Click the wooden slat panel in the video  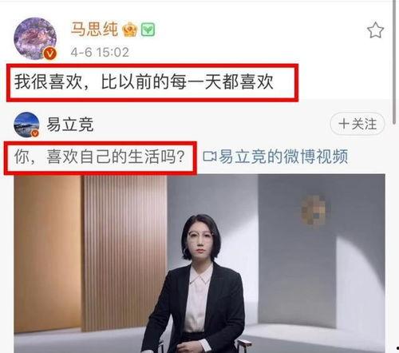(125, 253)
